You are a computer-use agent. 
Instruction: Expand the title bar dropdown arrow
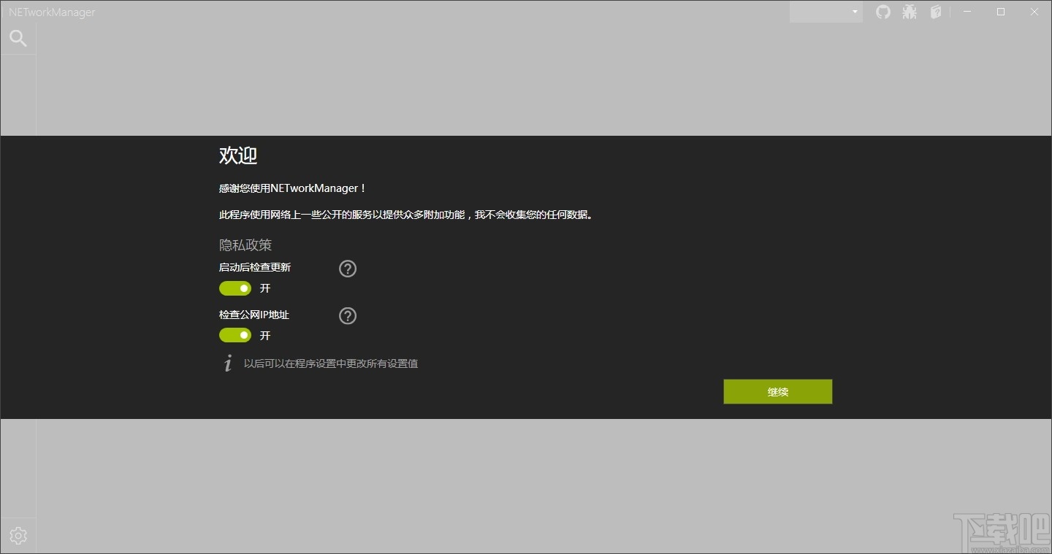click(x=853, y=12)
